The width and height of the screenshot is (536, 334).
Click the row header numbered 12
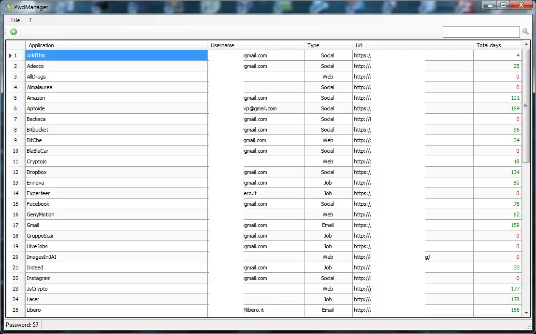pyautogui.click(x=15, y=172)
